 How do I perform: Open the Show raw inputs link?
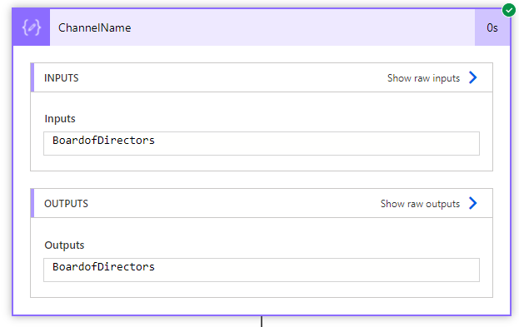(x=423, y=78)
